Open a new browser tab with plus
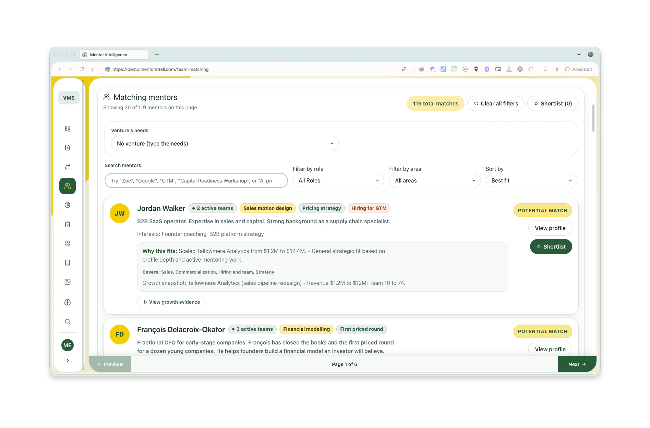The height and width of the screenshot is (428, 650). (x=157, y=54)
